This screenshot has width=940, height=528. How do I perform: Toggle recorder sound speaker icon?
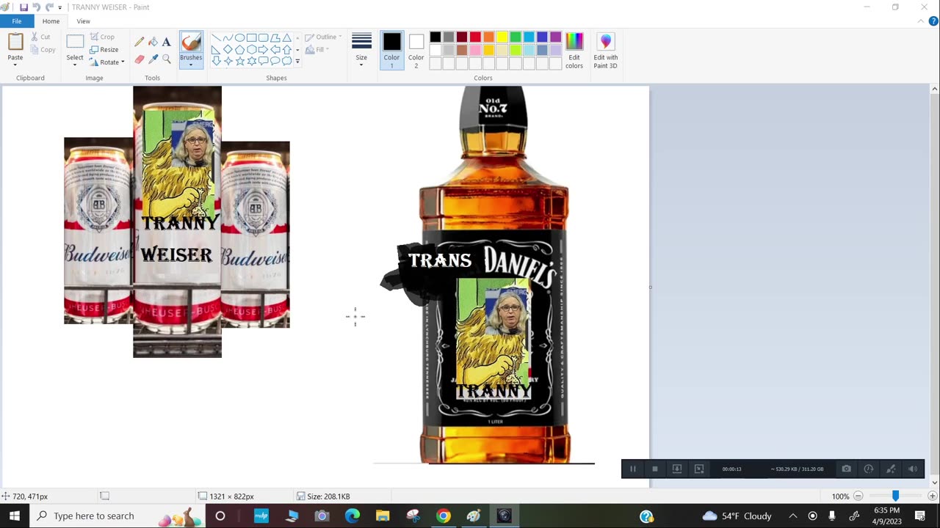(913, 469)
